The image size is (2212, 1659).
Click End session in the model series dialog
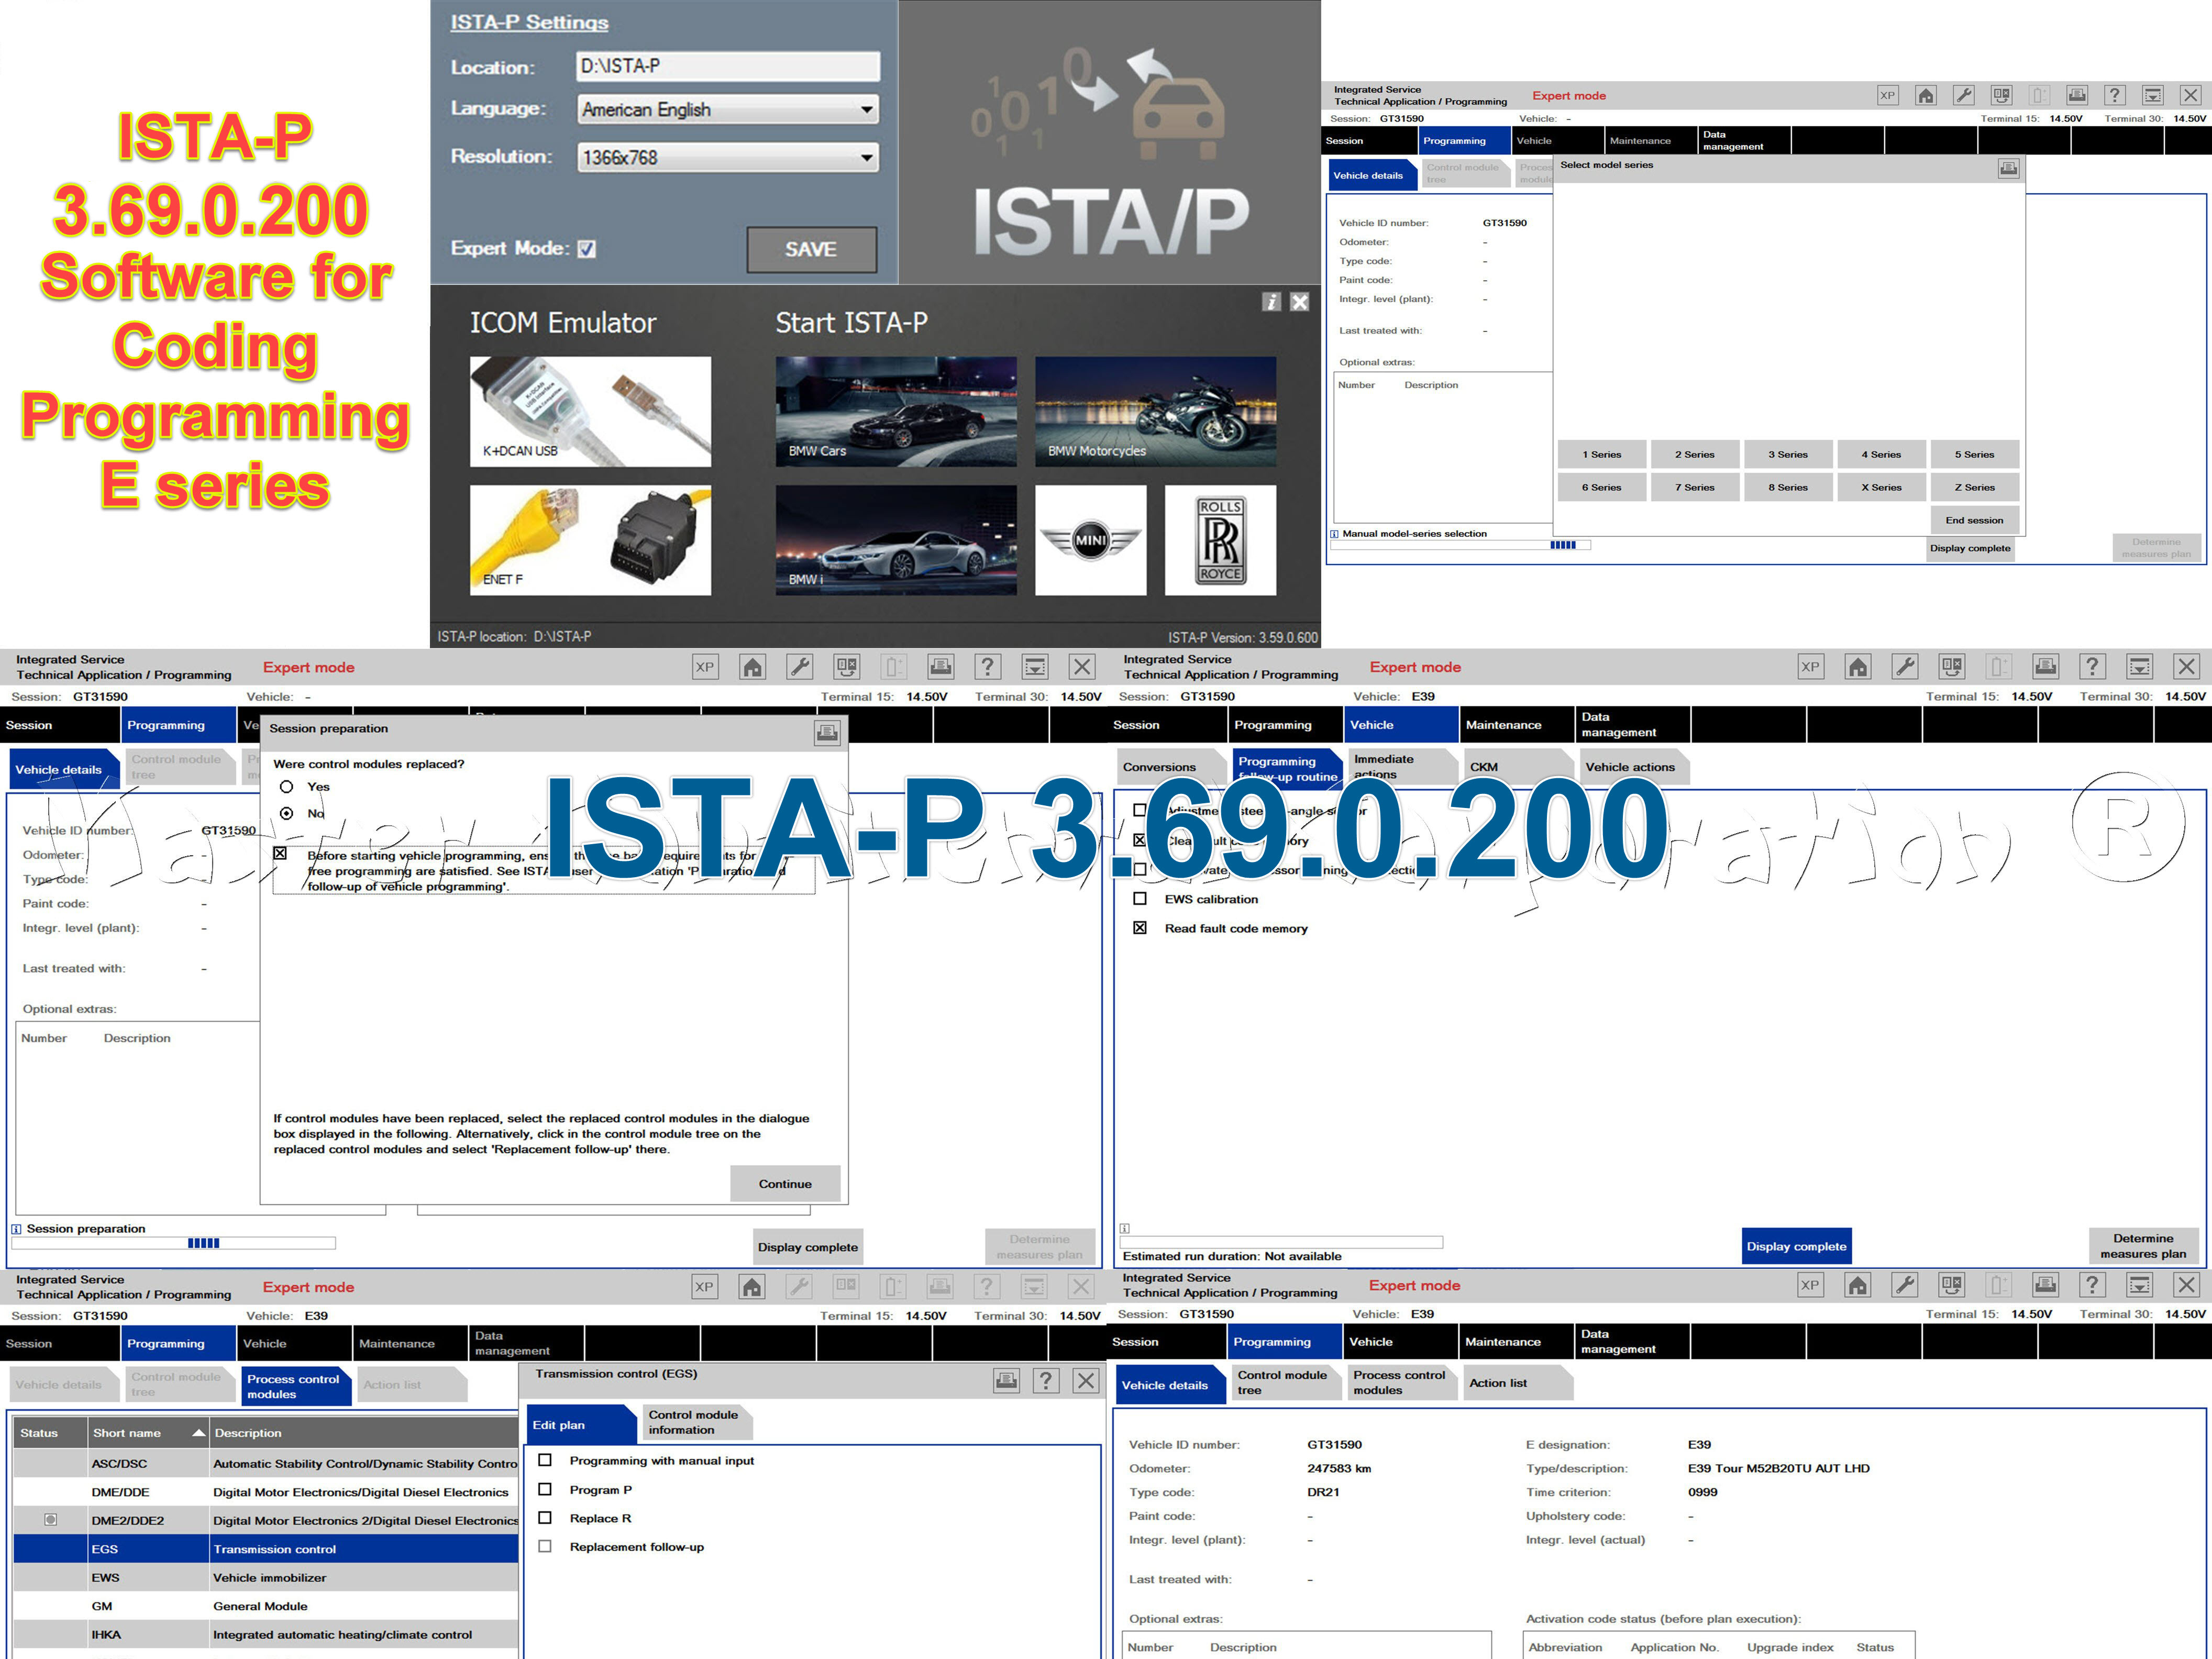[1975, 520]
